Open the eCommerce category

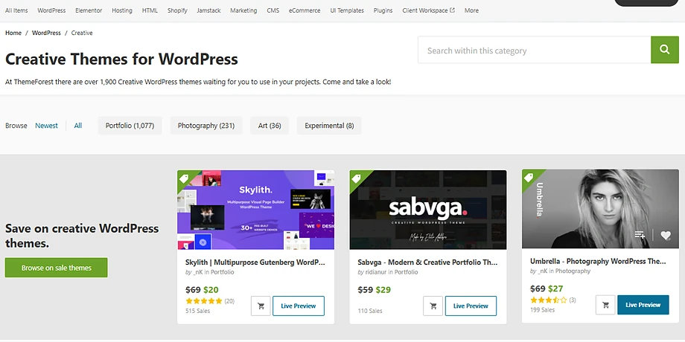(305, 10)
